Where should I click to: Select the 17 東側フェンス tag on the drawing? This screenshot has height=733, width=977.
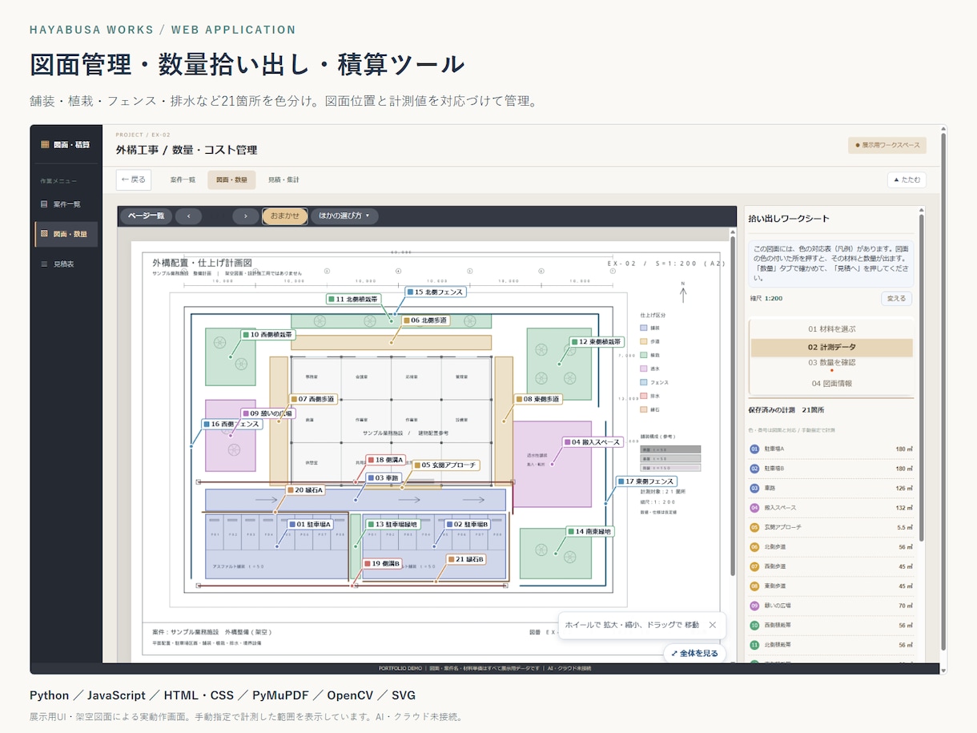coord(646,481)
